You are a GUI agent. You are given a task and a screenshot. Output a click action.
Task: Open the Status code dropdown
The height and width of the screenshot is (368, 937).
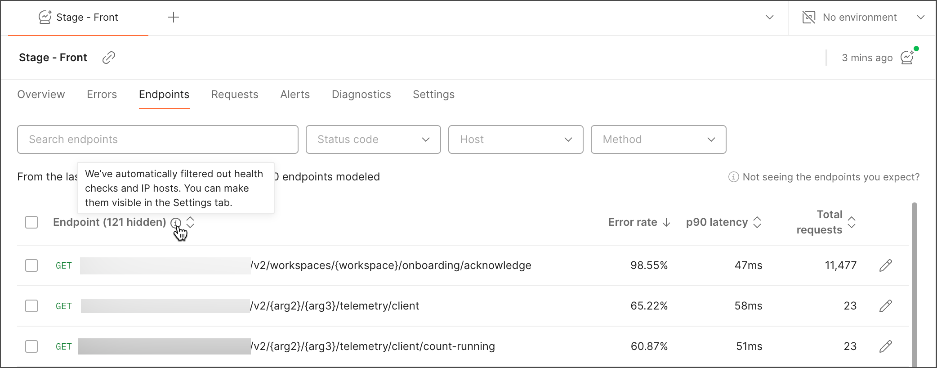373,139
